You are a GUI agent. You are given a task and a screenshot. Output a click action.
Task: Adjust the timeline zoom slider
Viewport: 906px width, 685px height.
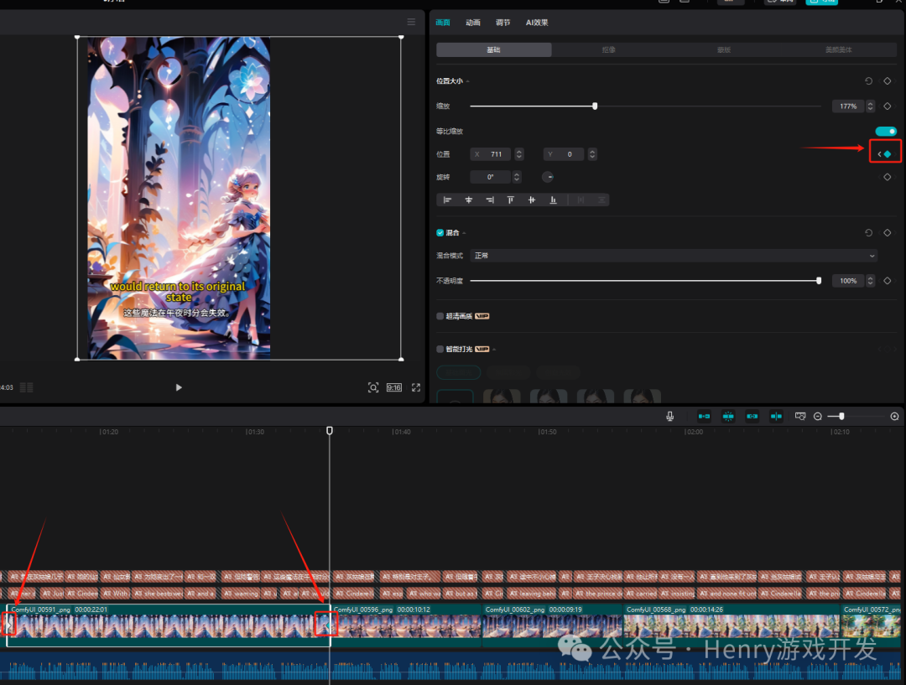click(x=841, y=417)
